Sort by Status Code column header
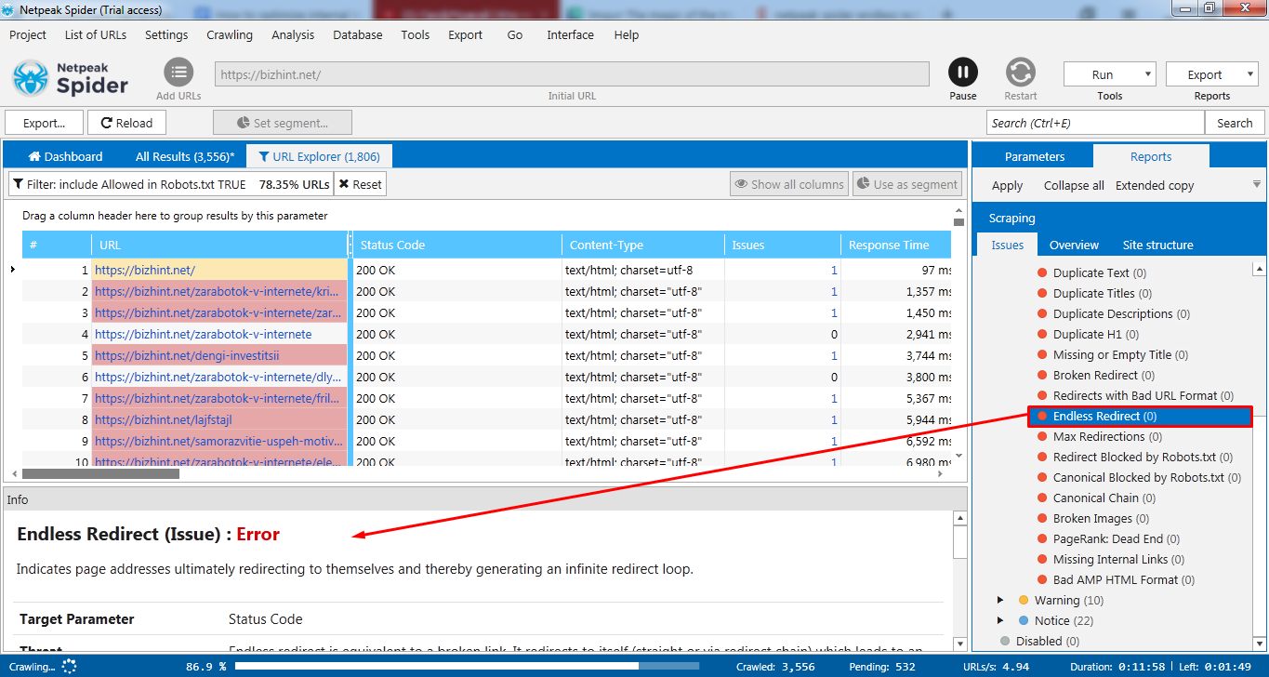 click(x=457, y=245)
